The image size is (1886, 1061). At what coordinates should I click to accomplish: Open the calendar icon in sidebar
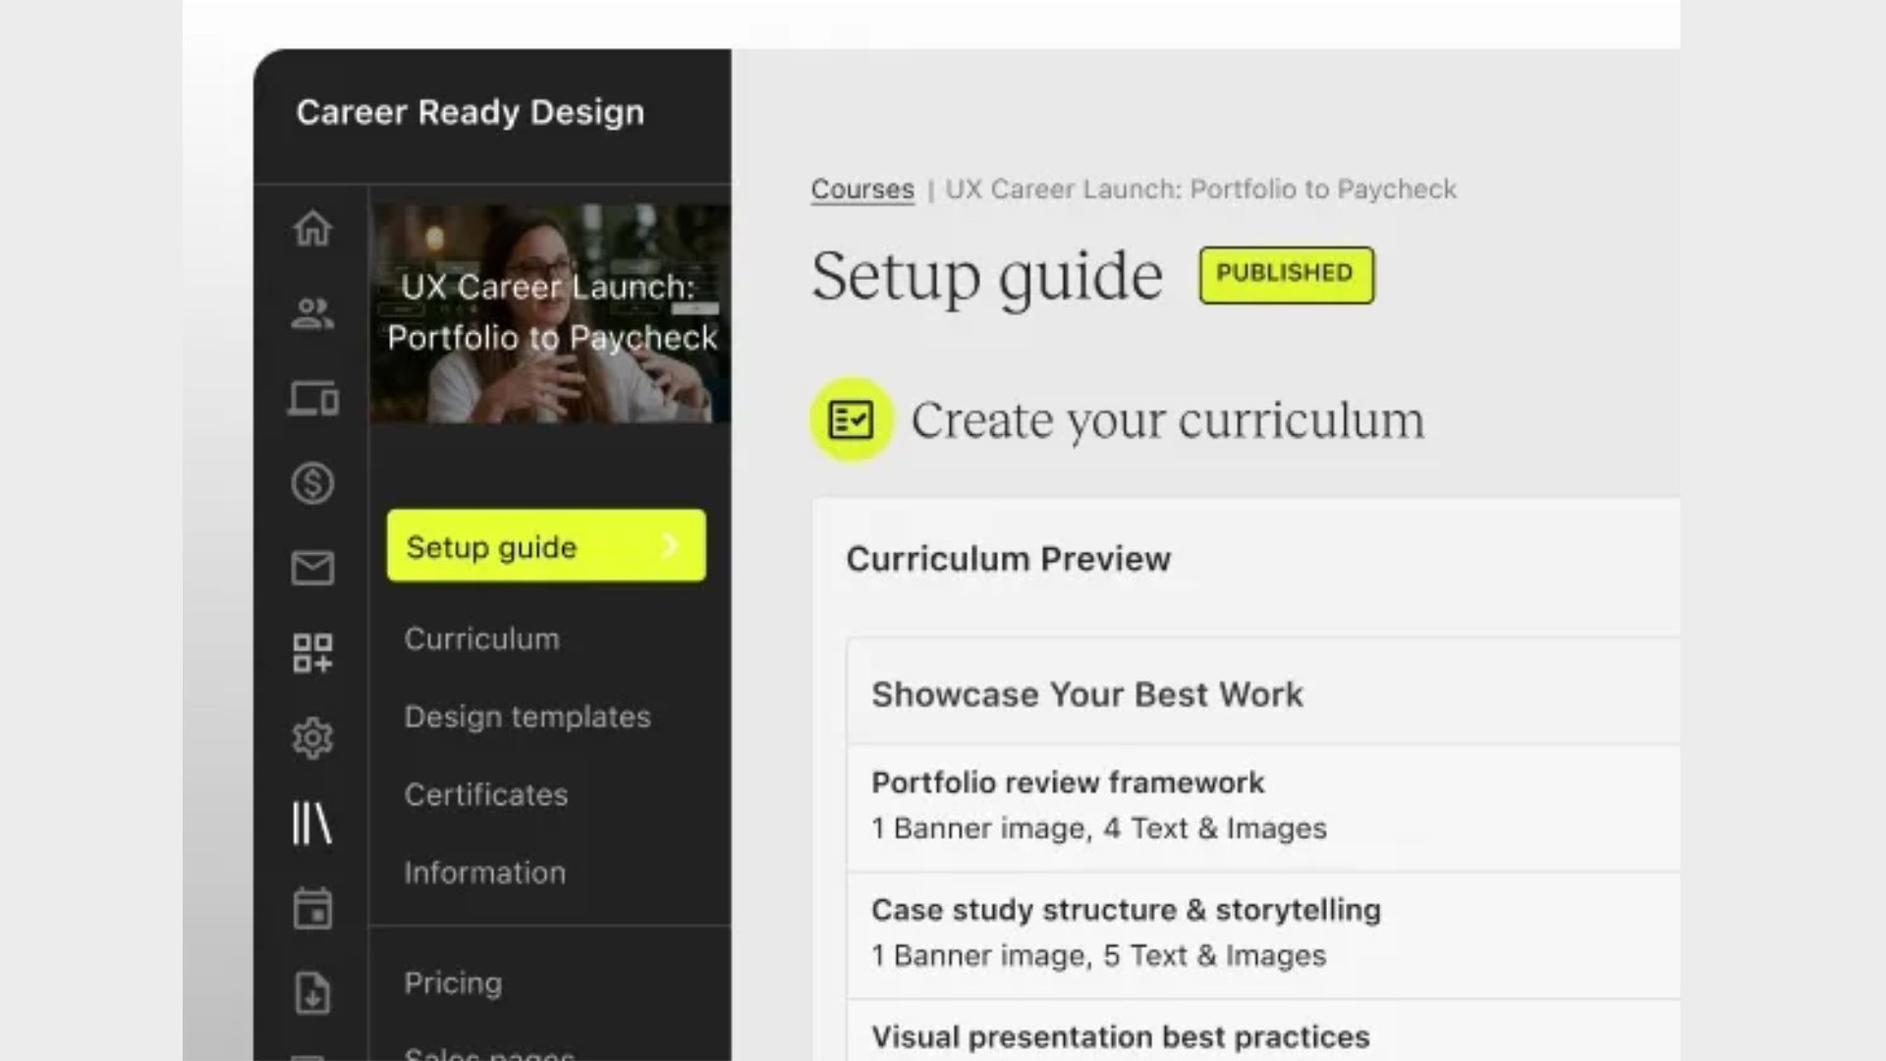tap(312, 908)
